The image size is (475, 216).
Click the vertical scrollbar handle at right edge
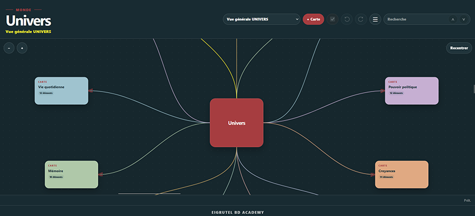click(474, 89)
